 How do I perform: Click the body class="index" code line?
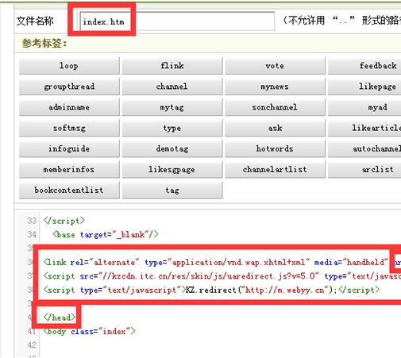pos(90,331)
